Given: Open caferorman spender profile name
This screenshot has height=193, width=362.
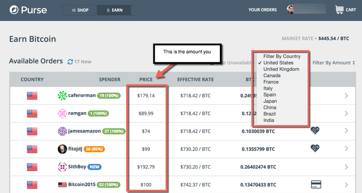Looking at the screenshot, I should click(x=82, y=95).
